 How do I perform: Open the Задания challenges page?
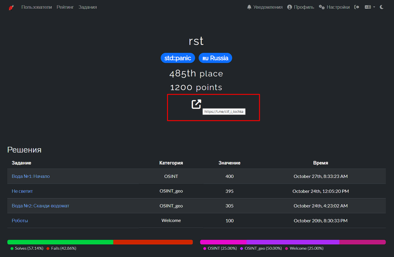click(x=88, y=7)
